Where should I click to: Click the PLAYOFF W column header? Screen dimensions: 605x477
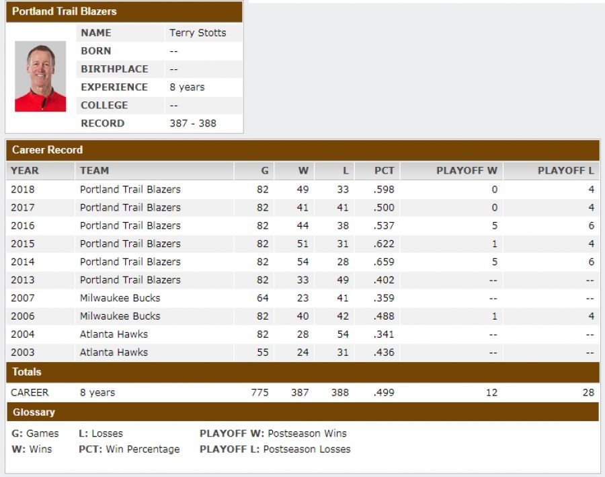[467, 171]
